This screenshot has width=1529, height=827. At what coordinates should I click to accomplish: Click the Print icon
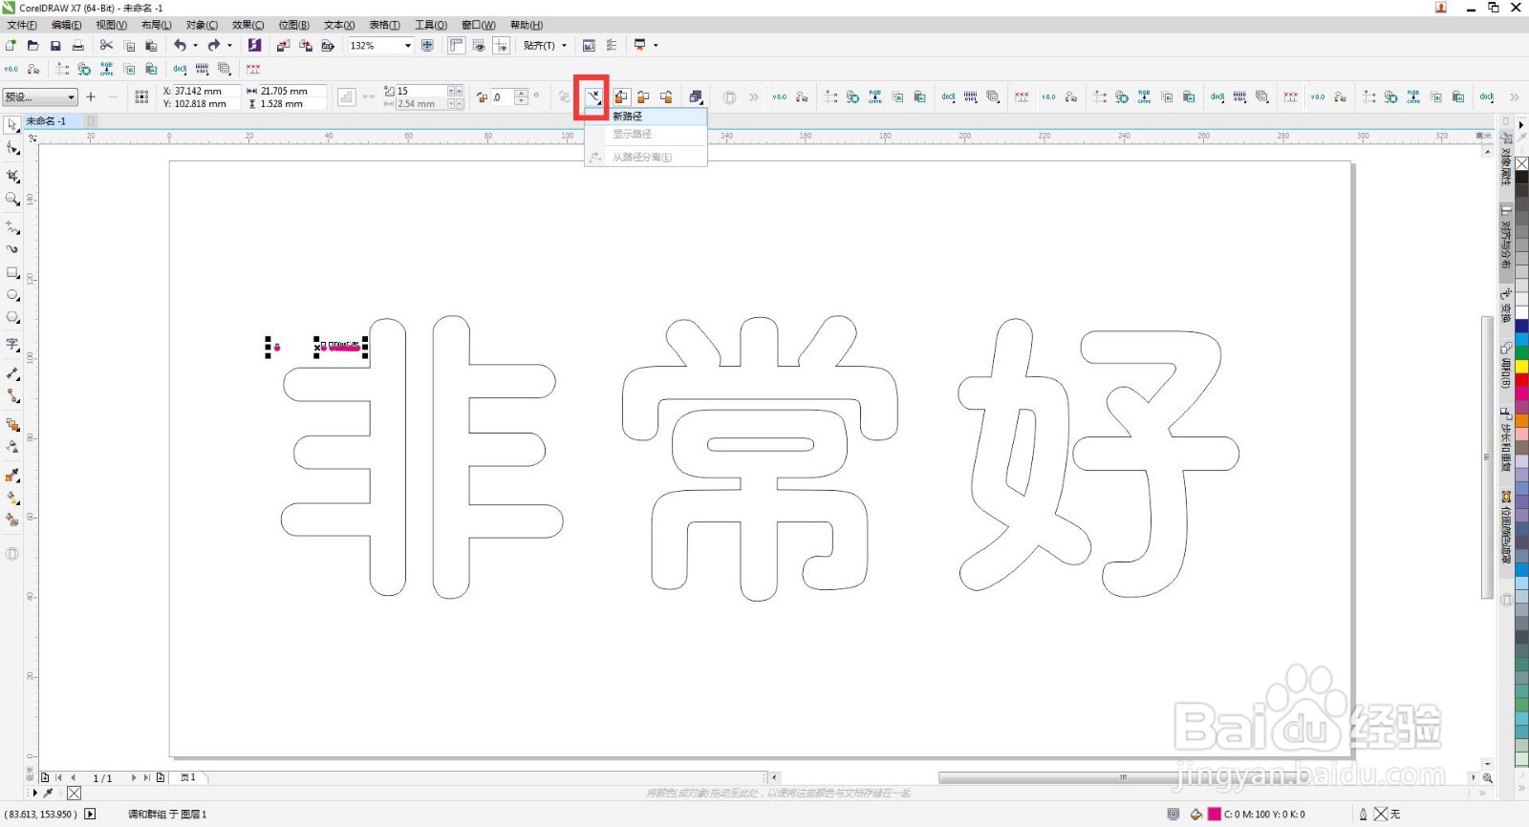78,45
